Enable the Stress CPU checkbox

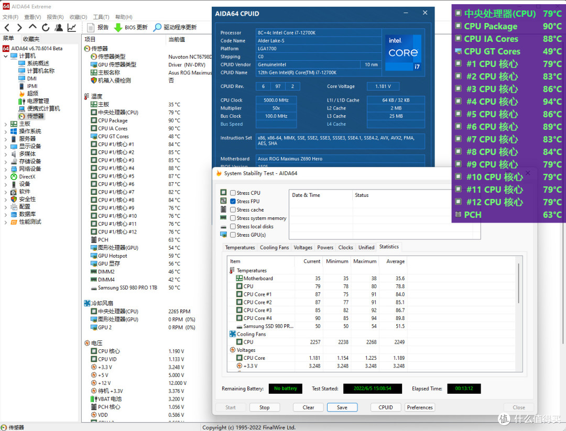tap(233, 193)
